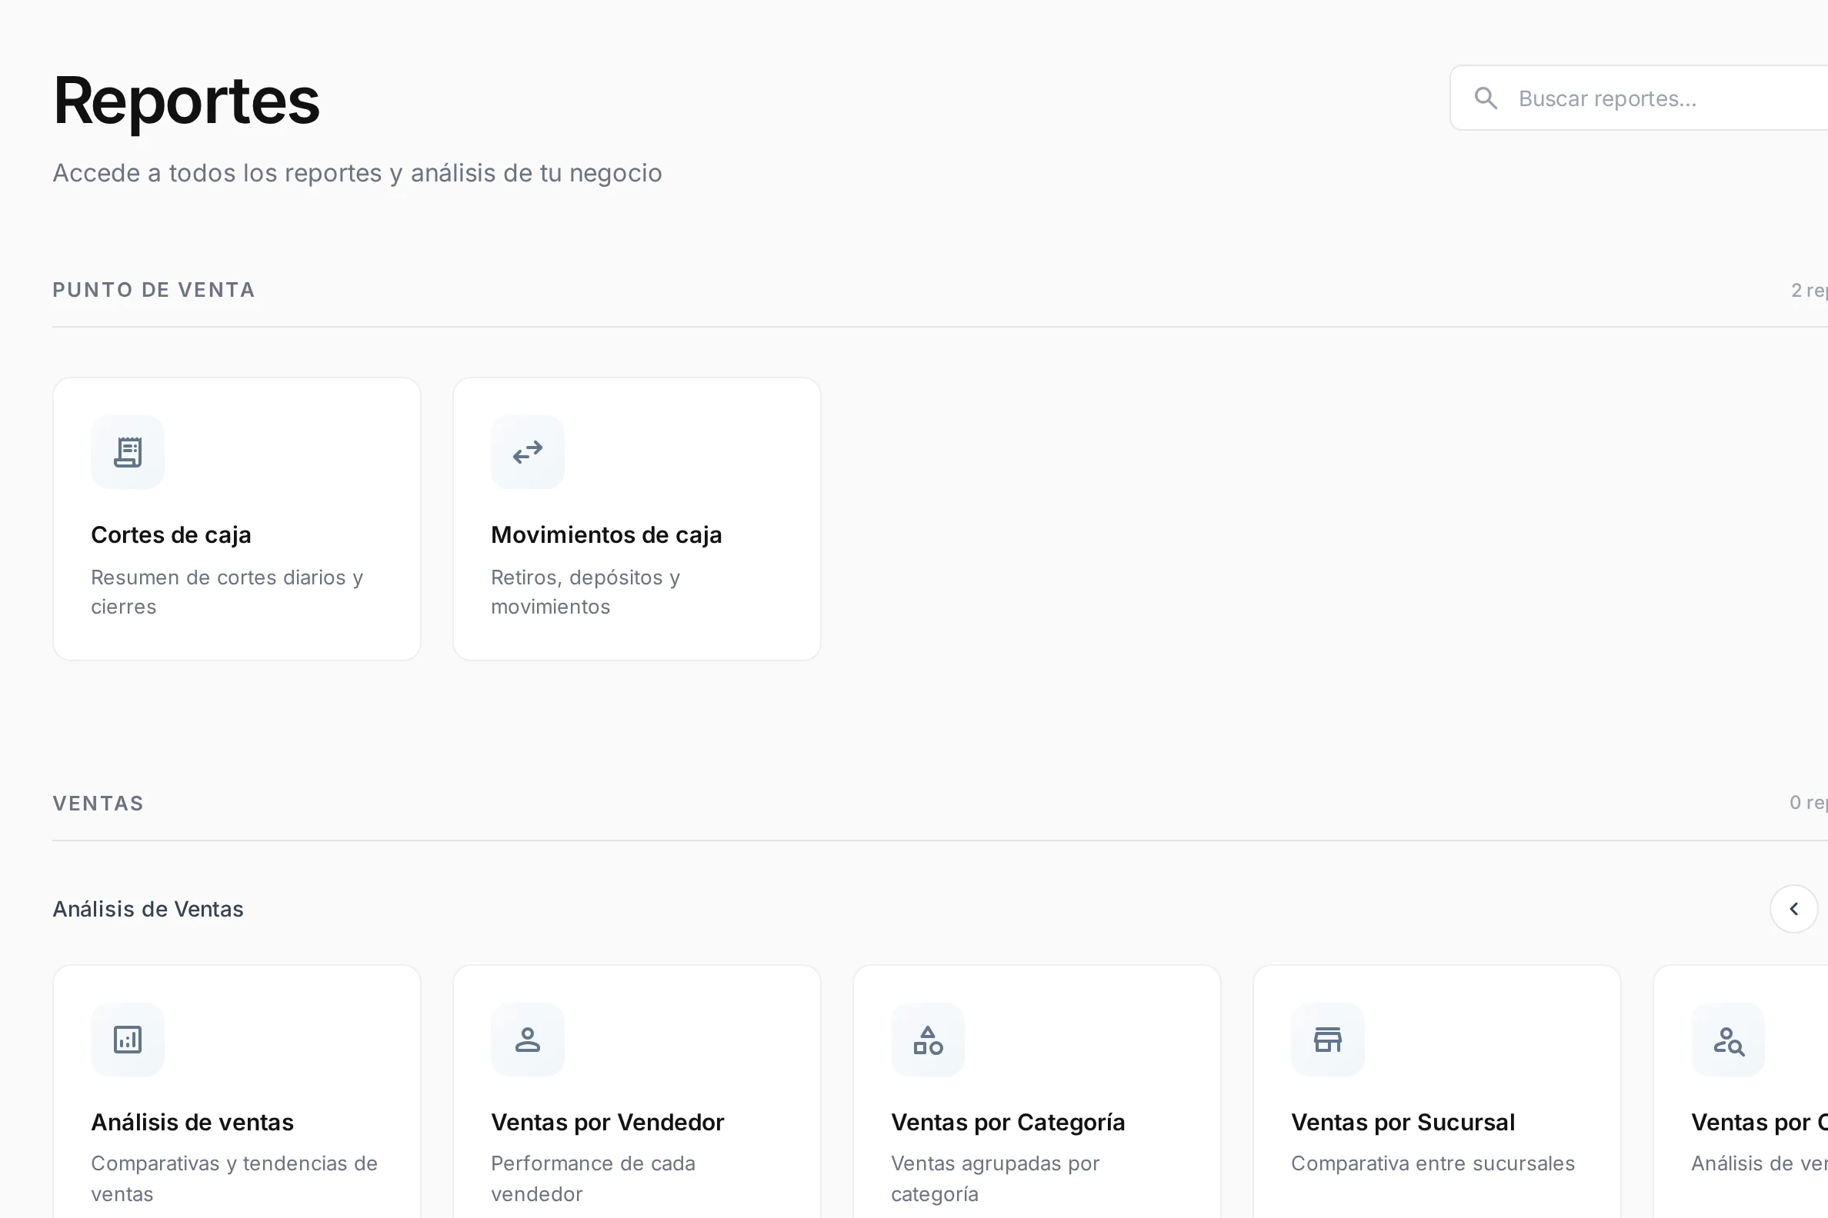This screenshot has height=1218, width=1828.
Task: Click 'Comparativa entre sucursales' description
Action: [x=1433, y=1163]
